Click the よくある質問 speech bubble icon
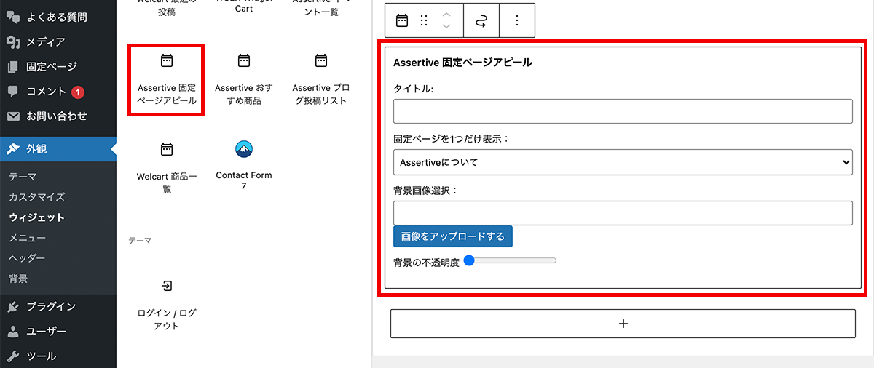The image size is (874, 368). (x=13, y=16)
